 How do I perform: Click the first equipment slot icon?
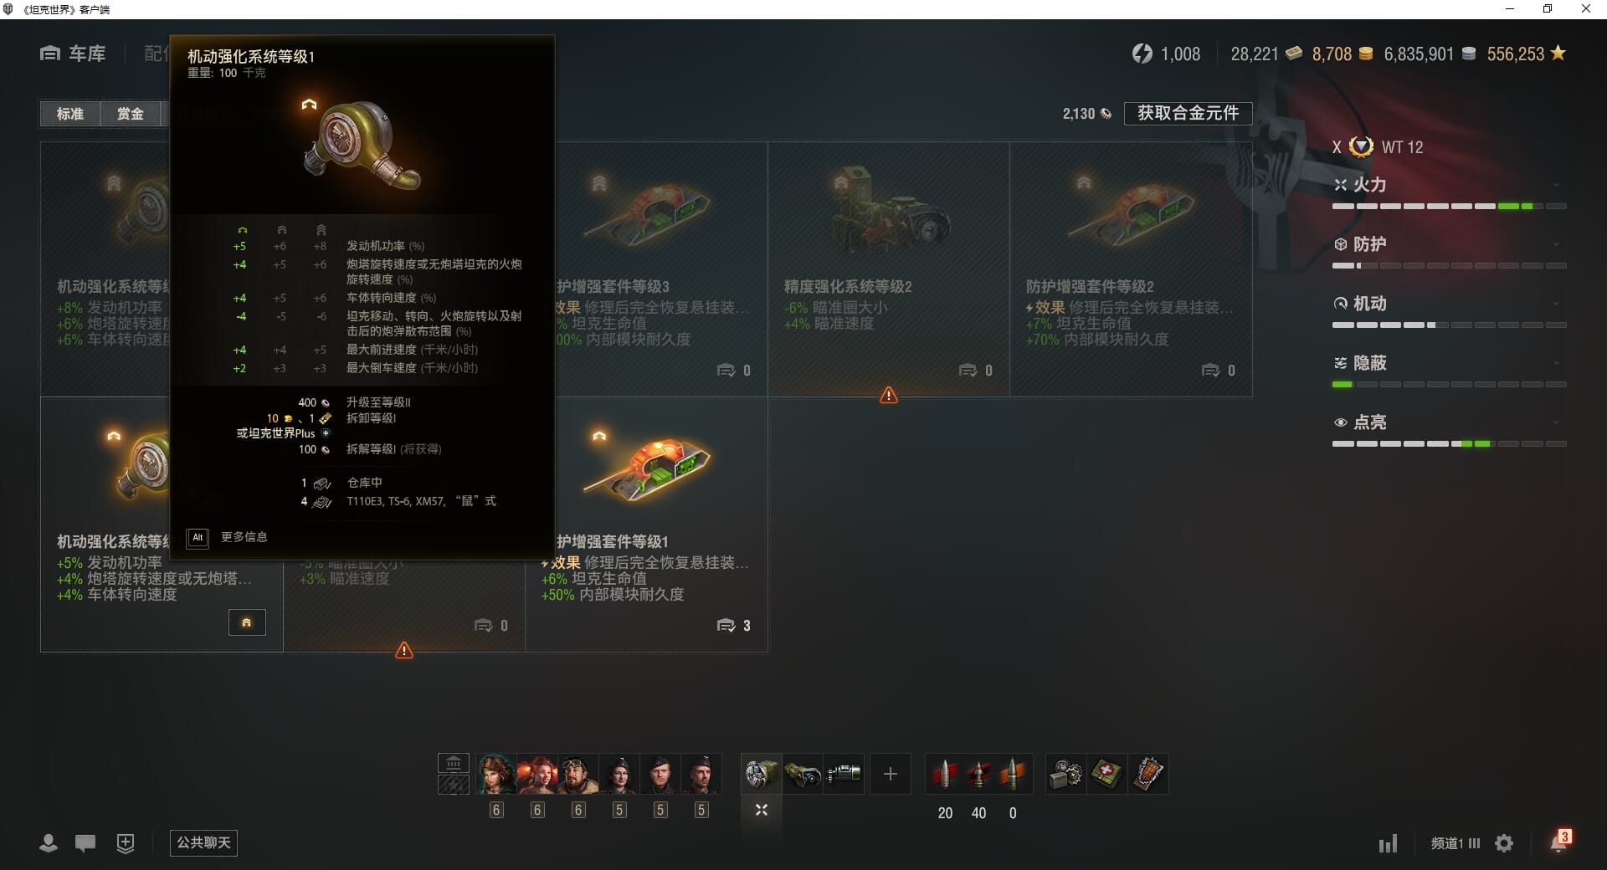[x=762, y=774]
